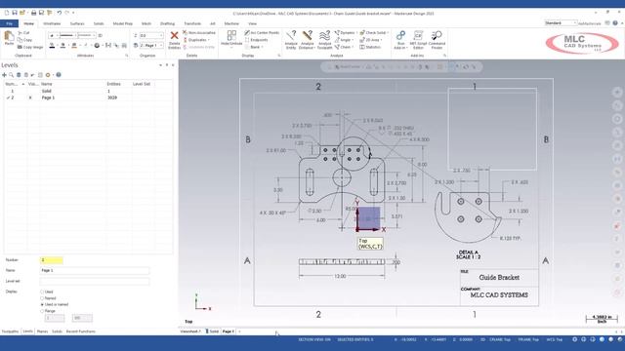Click the find level magnifier icon
This screenshot has width=625, height=351.
[11, 75]
